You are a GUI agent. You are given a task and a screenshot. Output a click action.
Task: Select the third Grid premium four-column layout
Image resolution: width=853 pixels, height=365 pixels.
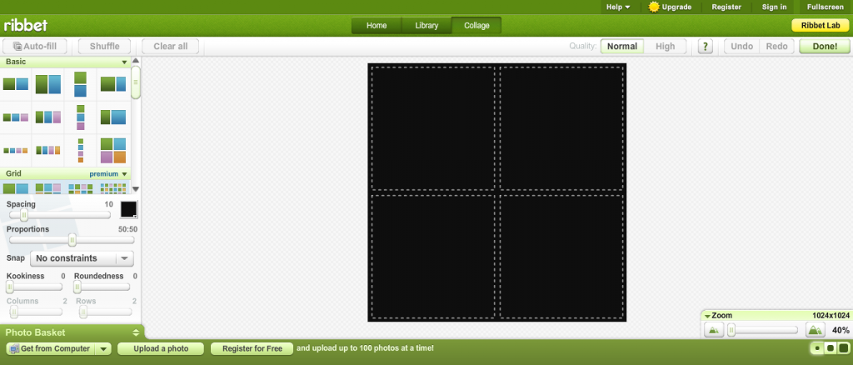coord(81,188)
